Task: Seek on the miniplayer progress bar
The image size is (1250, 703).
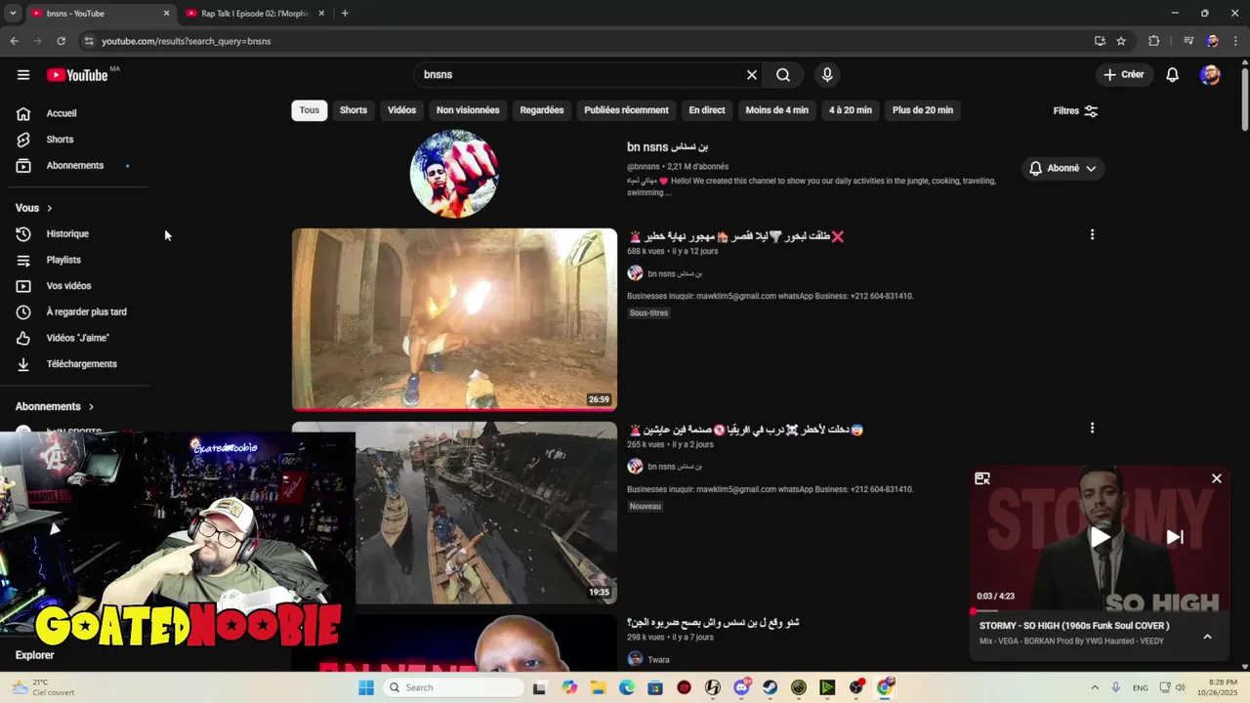Action: click(1100, 611)
